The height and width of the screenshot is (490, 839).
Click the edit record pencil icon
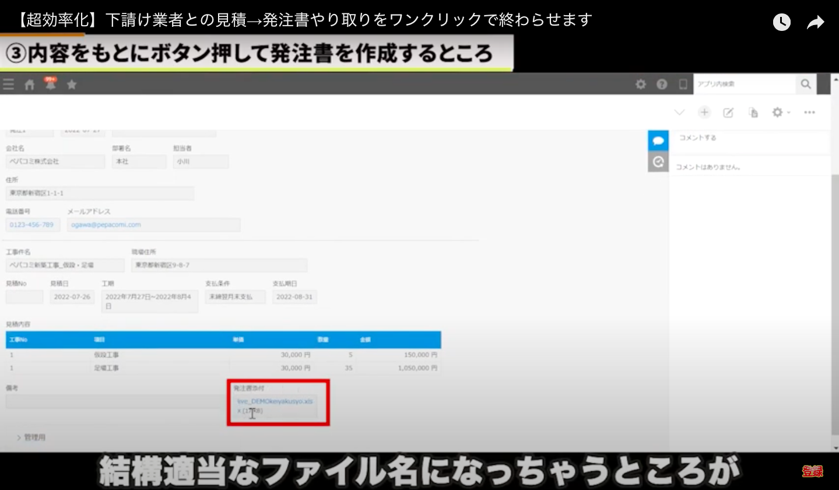pyautogui.click(x=728, y=113)
